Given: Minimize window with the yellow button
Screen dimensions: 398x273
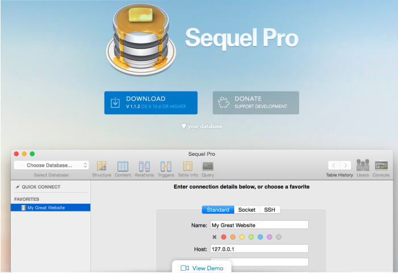Looking at the screenshot, I should (24, 154).
